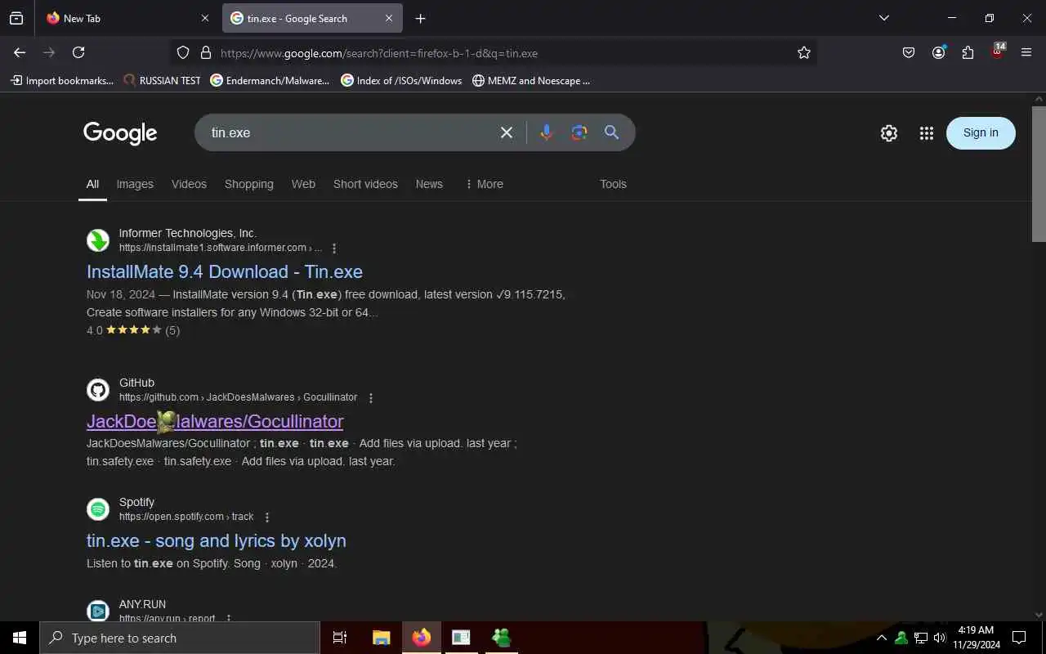
Task: Open MEMZ and Noescape bookmark
Action: (531, 80)
